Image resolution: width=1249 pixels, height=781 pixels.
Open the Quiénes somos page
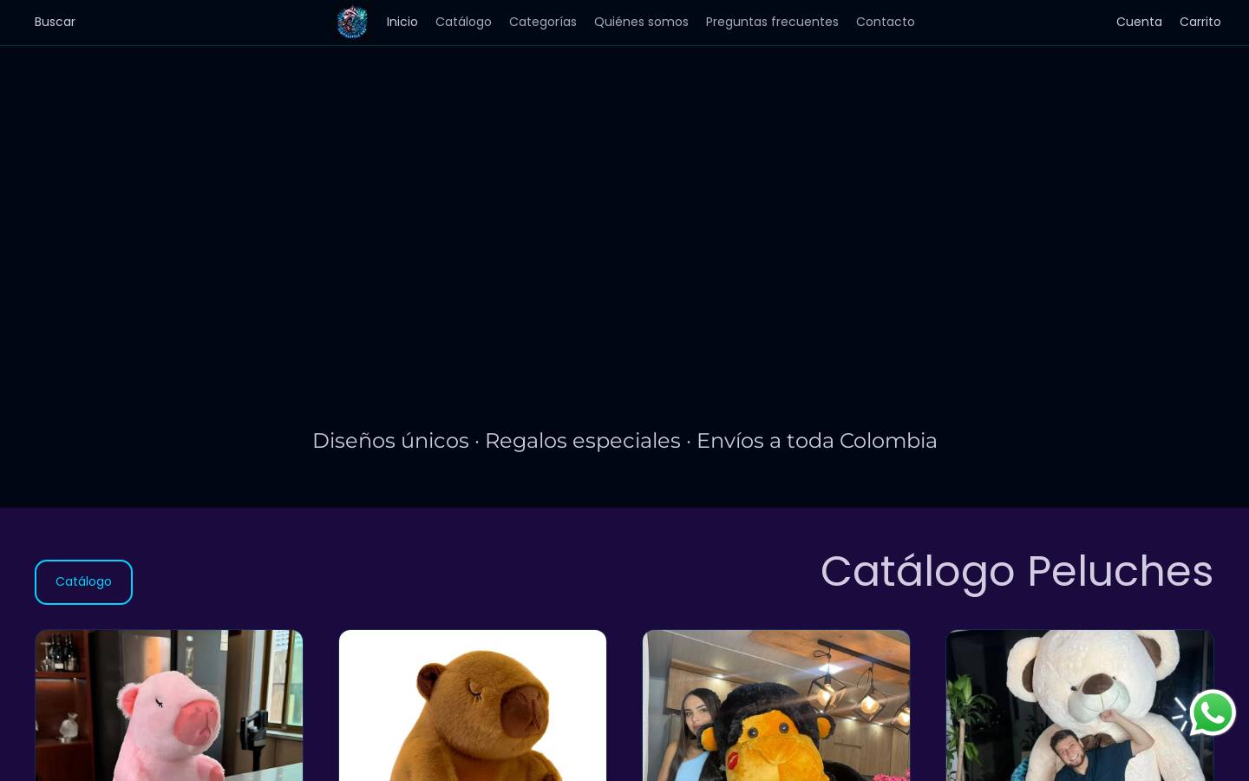(641, 22)
